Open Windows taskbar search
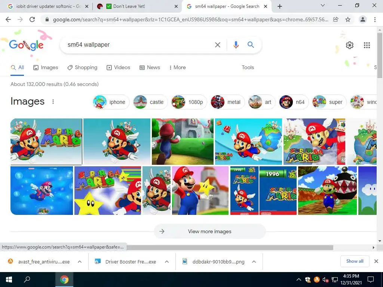This screenshot has height=287, width=383. (x=27, y=280)
